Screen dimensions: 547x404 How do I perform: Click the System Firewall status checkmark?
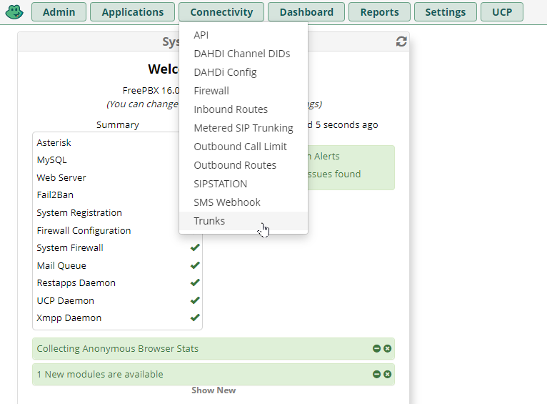click(x=195, y=247)
